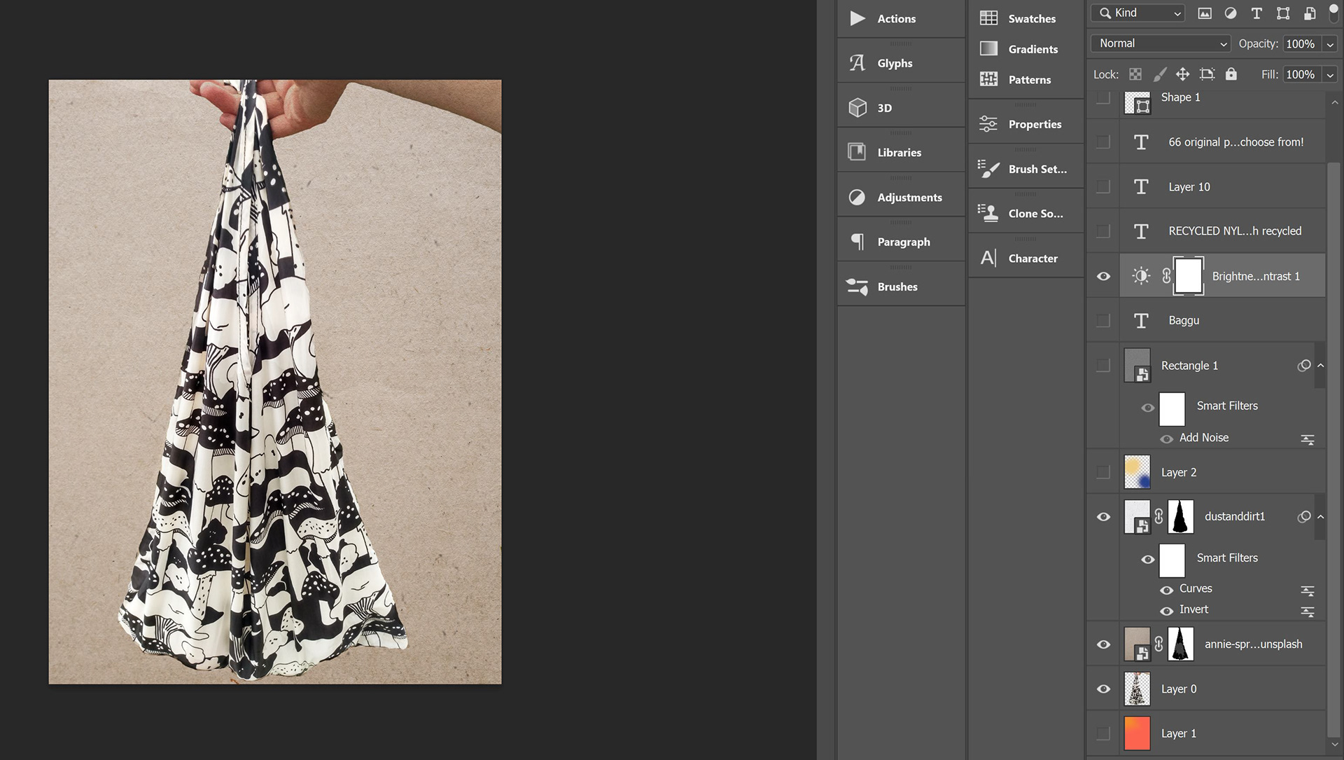Image resolution: width=1344 pixels, height=760 pixels.
Task: Filter layers by type layers icon
Action: tap(1256, 13)
